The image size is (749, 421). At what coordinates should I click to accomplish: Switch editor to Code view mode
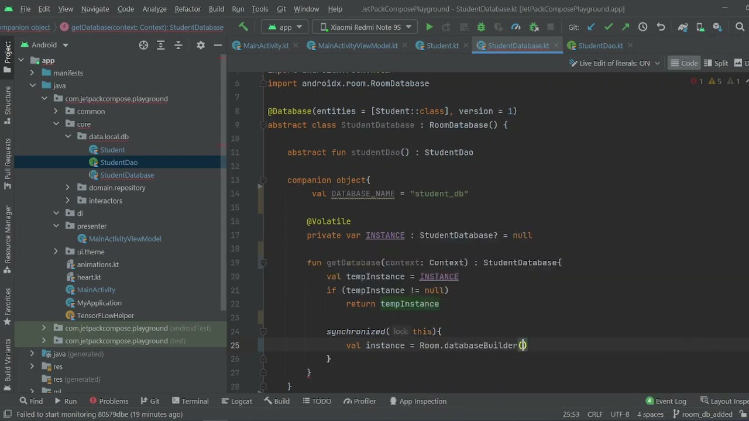pyautogui.click(x=684, y=63)
